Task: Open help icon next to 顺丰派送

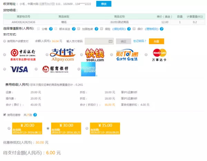Action: [x=74, y=29]
